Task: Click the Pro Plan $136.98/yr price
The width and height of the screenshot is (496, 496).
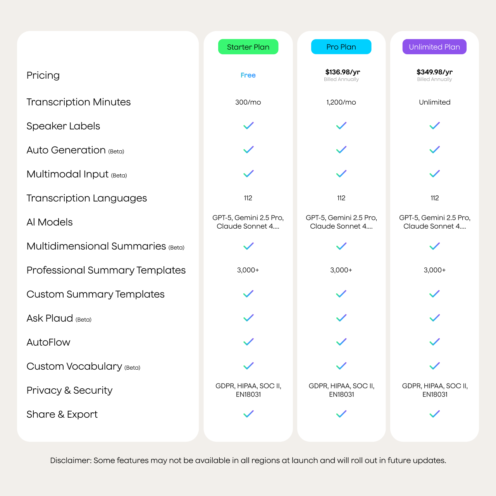Action: (x=343, y=72)
